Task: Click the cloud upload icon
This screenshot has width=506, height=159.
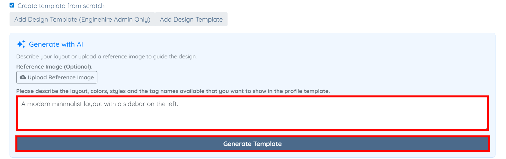Action: click(x=23, y=77)
